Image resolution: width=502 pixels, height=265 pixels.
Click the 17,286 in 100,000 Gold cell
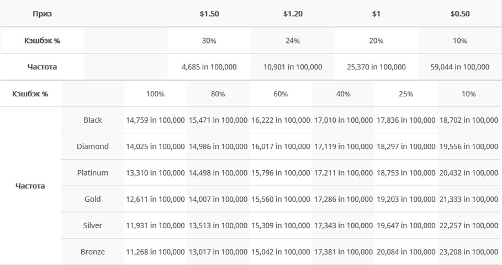click(344, 199)
